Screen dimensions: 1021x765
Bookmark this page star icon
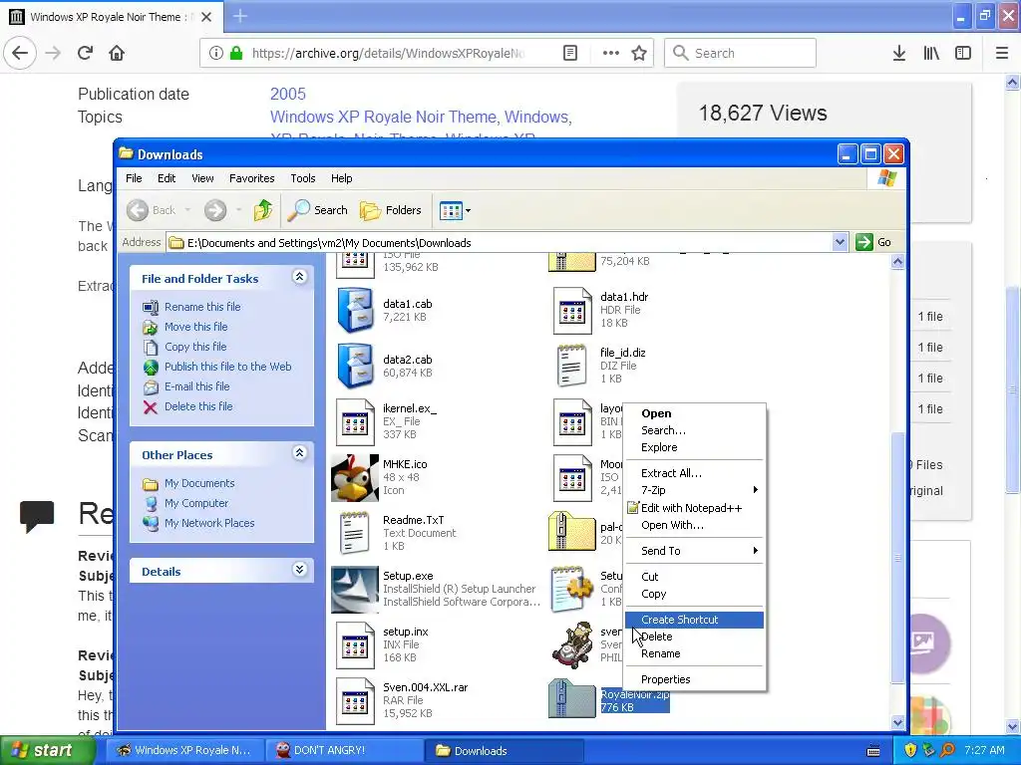(x=639, y=53)
